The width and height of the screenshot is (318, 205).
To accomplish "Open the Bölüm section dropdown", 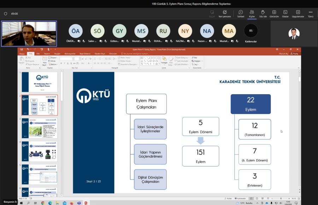I will point(53,65).
